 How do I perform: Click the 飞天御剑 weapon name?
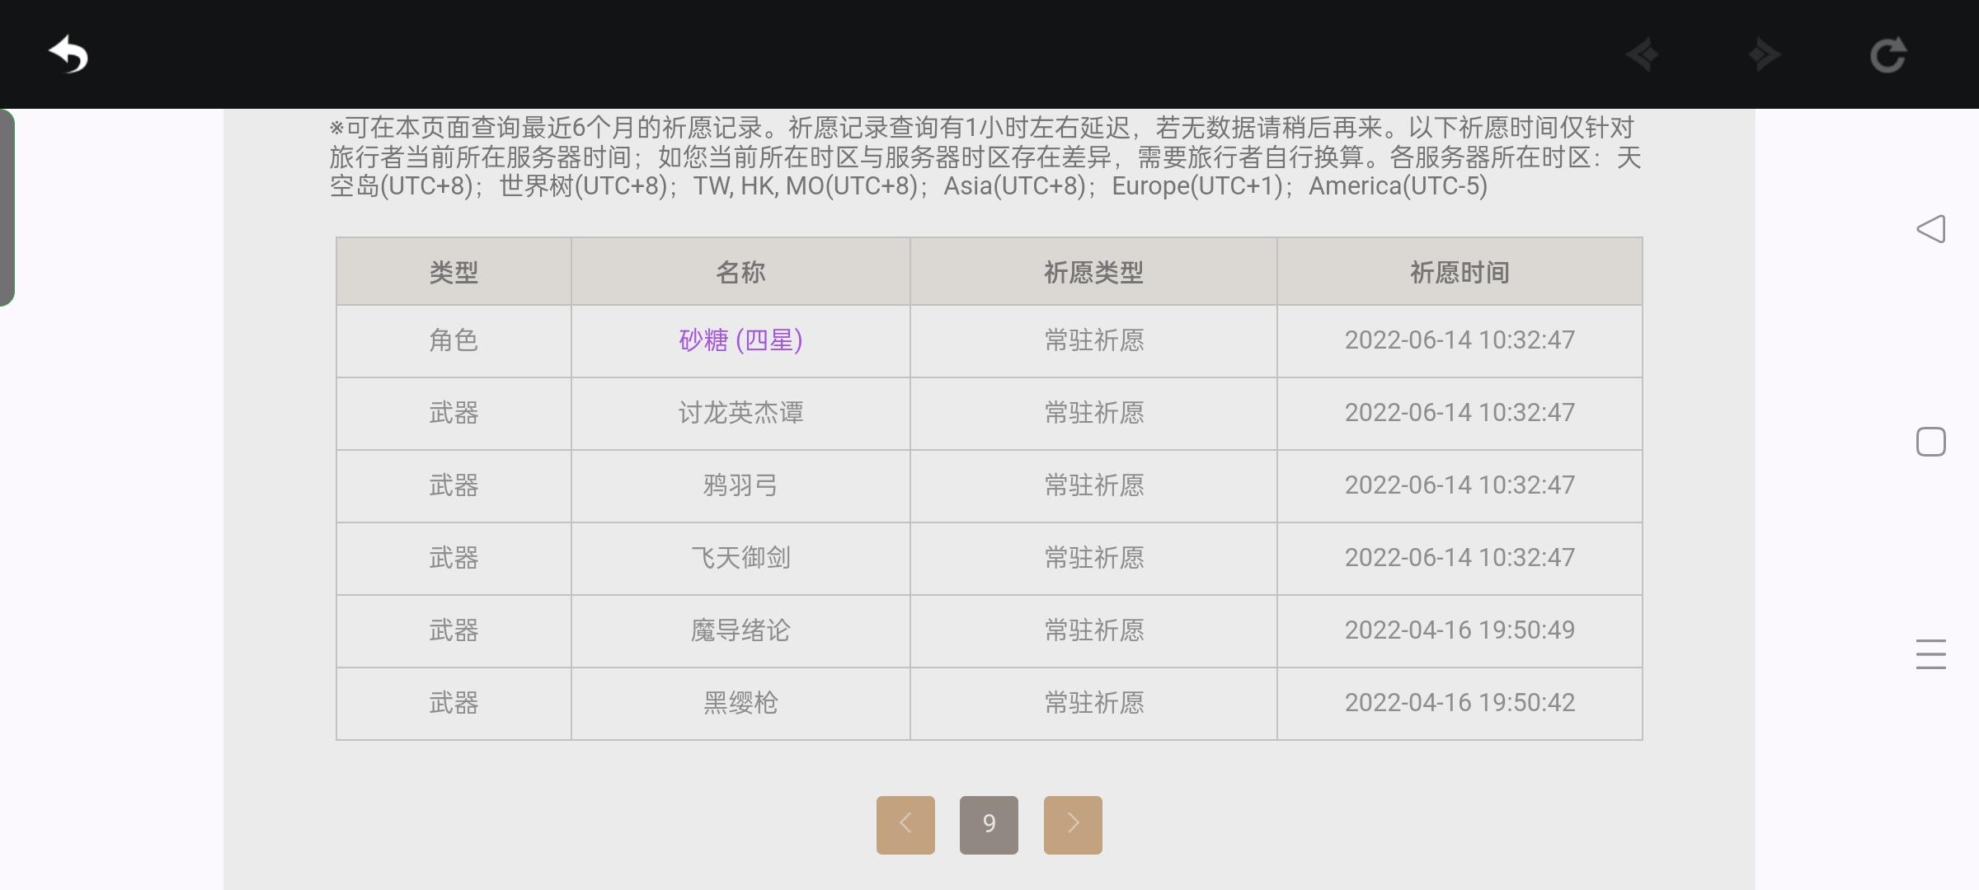point(740,558)
